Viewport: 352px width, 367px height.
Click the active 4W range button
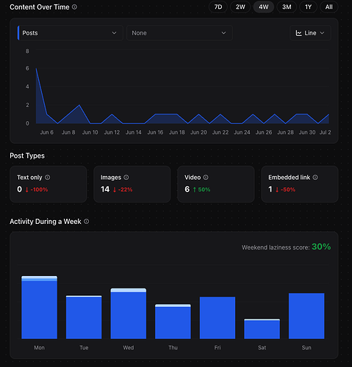[x=264, y=7]
